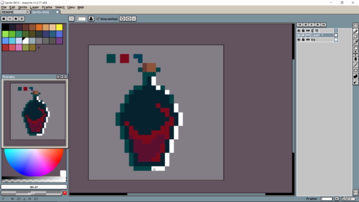Pick the purple palette swatch
Image resolution: width=359 pixels, height=202 pixels.
[x=59, y=41]
